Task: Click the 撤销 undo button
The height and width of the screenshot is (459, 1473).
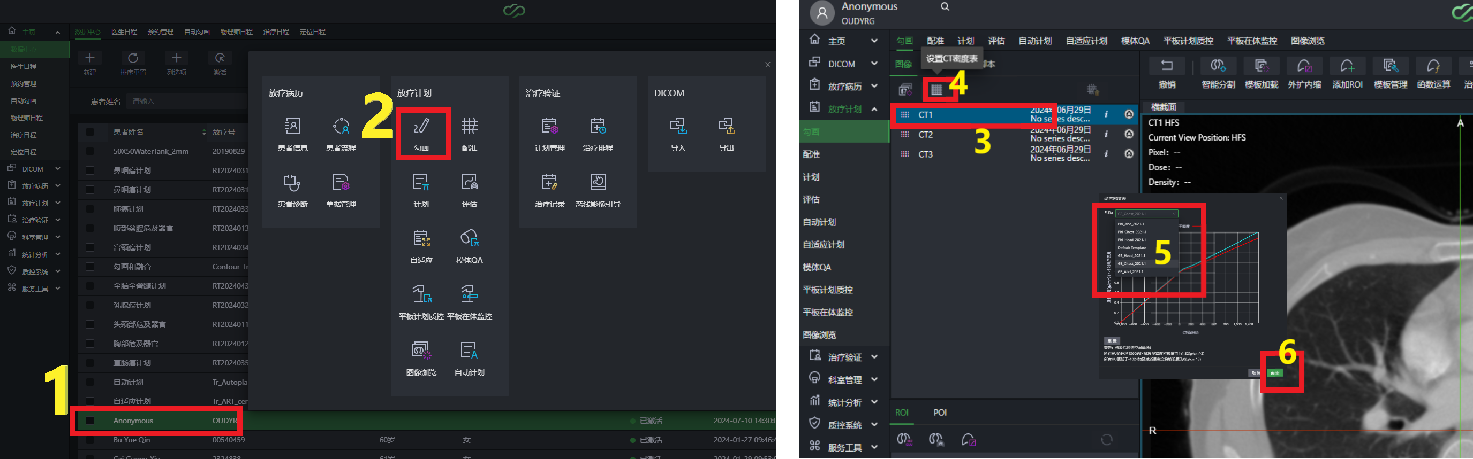Action: pos(1167,74)
